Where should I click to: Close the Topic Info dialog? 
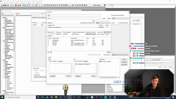(128, 12)
